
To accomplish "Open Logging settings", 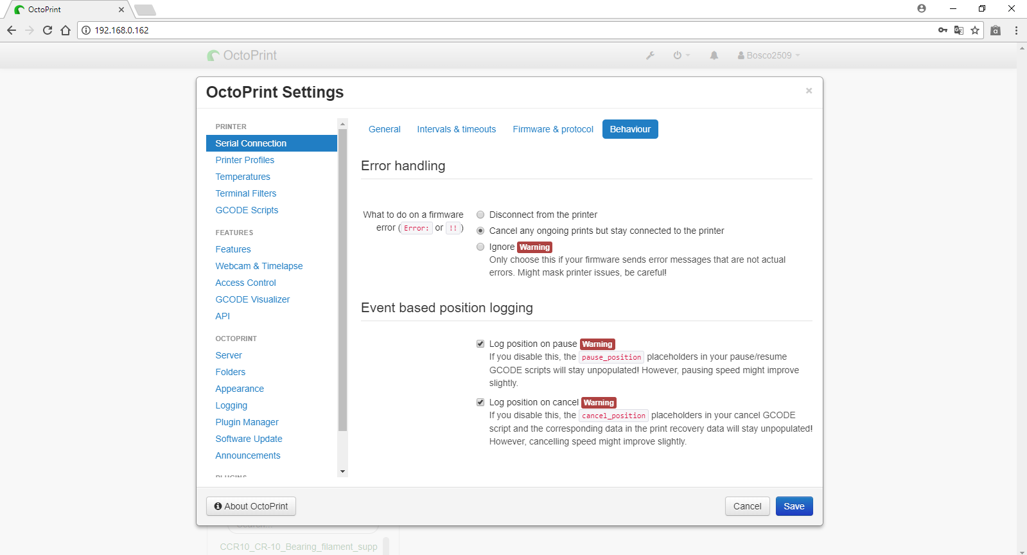I will [x=272, y=405].
